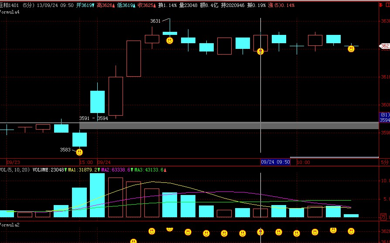Click the Formula2 indicator label
Image resolution: width=390 pixels, height=243 pixels.
10,225
